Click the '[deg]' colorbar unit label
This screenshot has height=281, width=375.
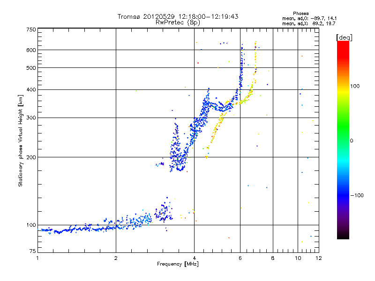click(x=344, y=37)
